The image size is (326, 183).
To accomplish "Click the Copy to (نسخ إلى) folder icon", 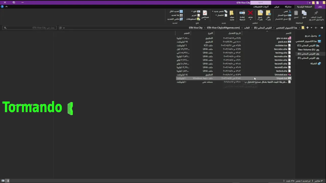I will [x=260, y=13].
